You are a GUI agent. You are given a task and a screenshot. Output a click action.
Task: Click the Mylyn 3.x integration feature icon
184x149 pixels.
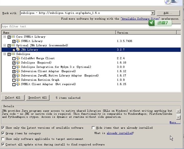(x=18, y=67)
